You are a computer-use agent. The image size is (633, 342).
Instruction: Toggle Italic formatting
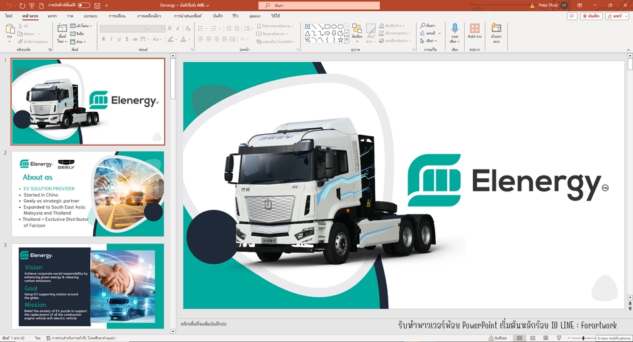111,39
